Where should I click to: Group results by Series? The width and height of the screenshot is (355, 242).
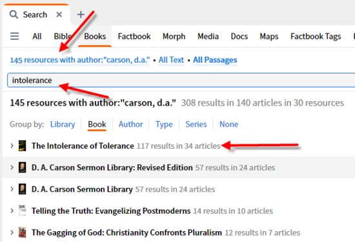coord(196,124)
